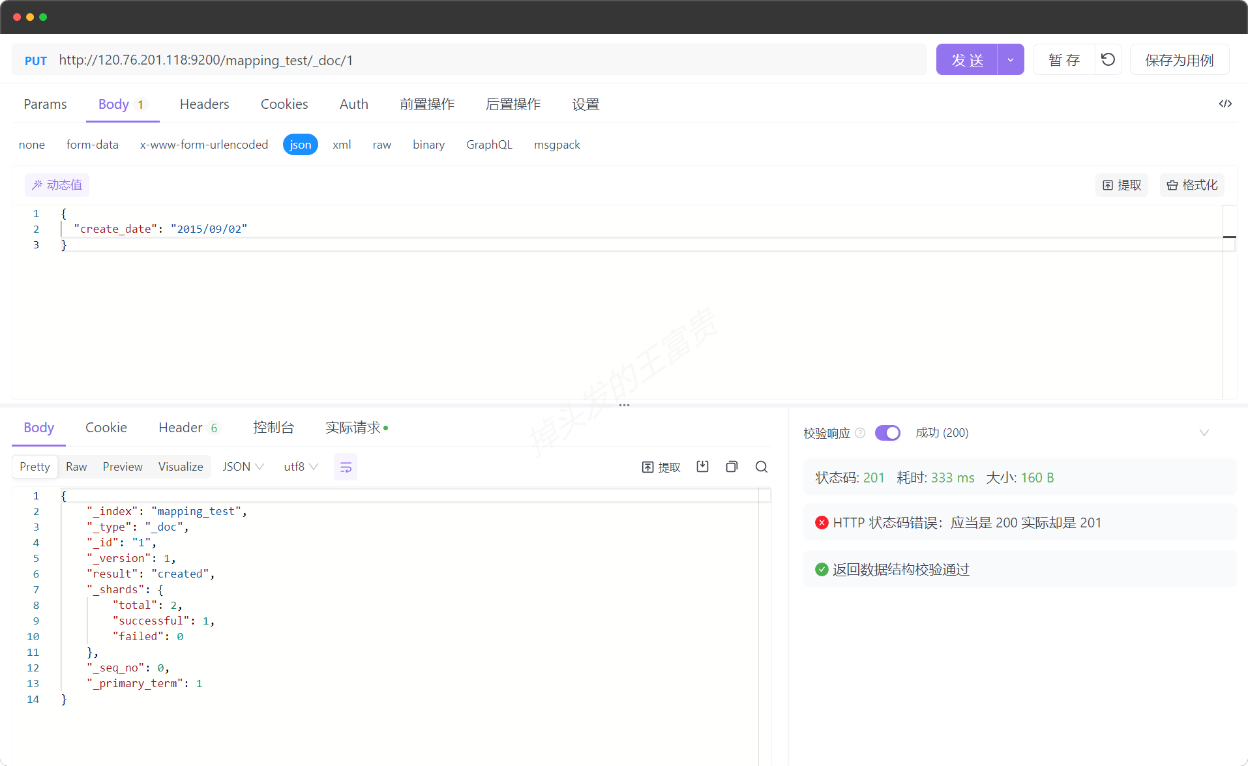Open the response Cookie tab
This screenshot has width=1248, height=766.
106,428
